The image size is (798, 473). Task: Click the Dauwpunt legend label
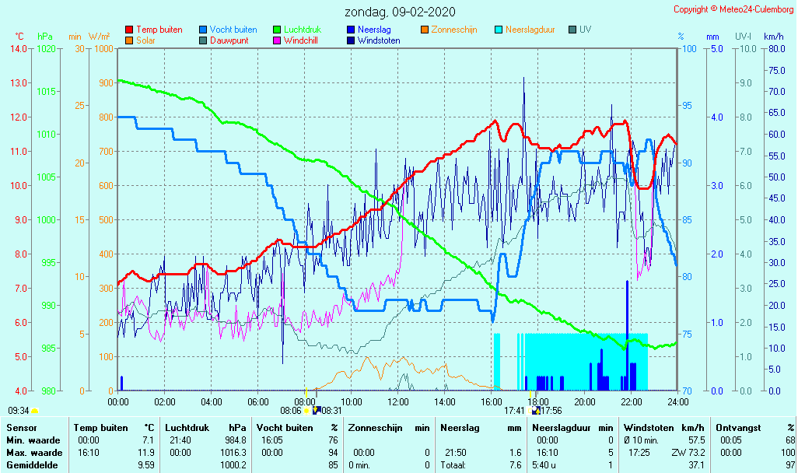tap(229, 40)
